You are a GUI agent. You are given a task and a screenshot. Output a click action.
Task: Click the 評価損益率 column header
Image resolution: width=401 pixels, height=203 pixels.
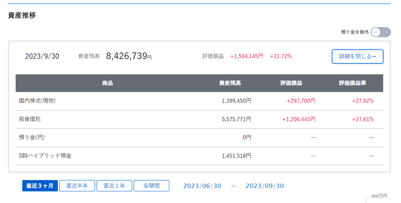(x=352, y=83)
